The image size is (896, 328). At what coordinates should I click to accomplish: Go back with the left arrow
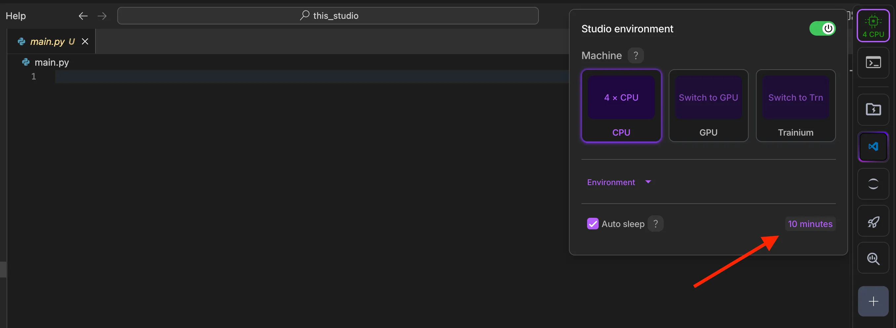point(83,16)
